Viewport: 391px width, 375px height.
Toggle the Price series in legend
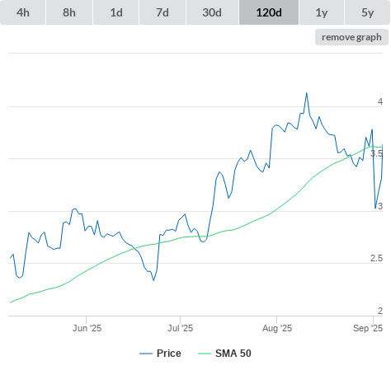tap(160, 354)
